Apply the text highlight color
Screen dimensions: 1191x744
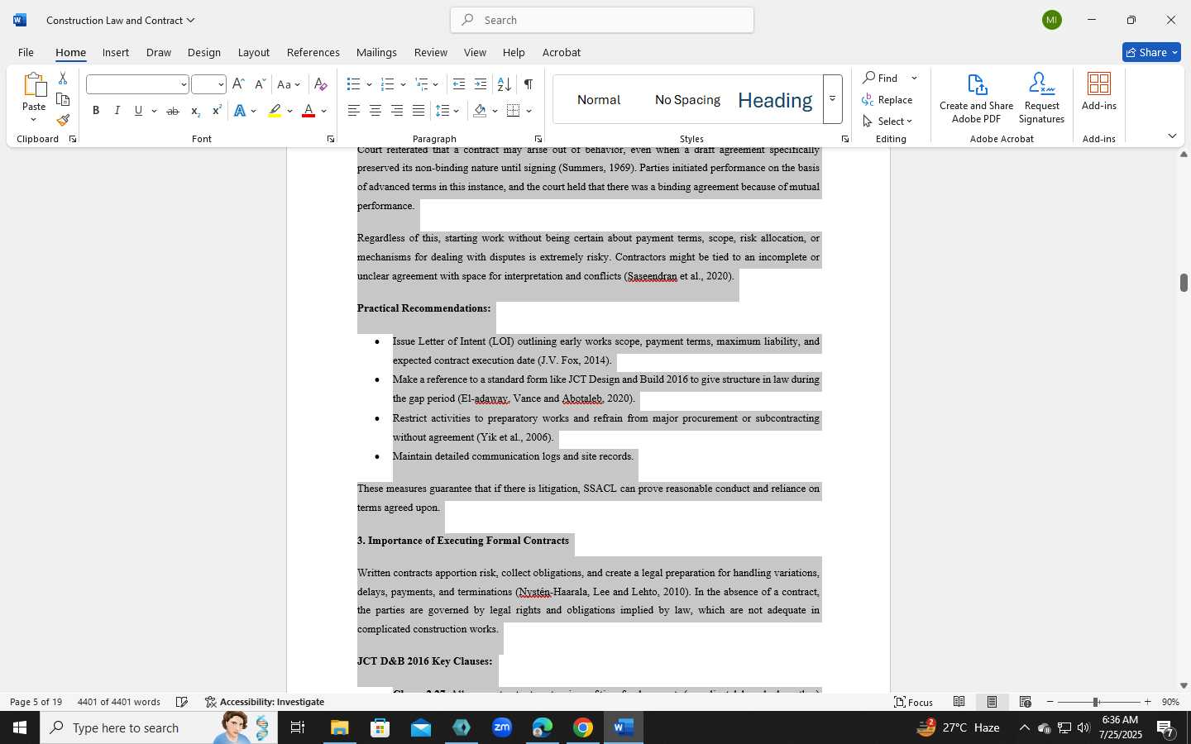click(x=275, y=111)
